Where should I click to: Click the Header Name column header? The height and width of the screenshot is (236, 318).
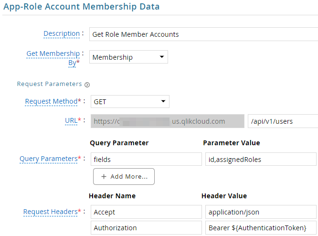coord(112,196)
